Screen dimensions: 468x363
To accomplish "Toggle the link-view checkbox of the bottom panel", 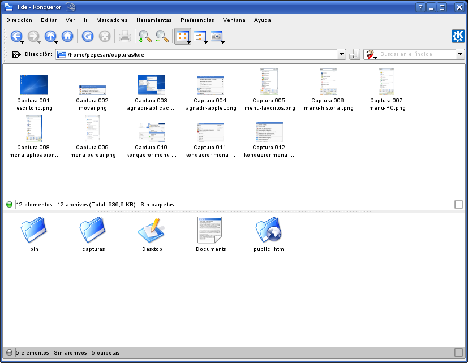I will tap(459, 353).
